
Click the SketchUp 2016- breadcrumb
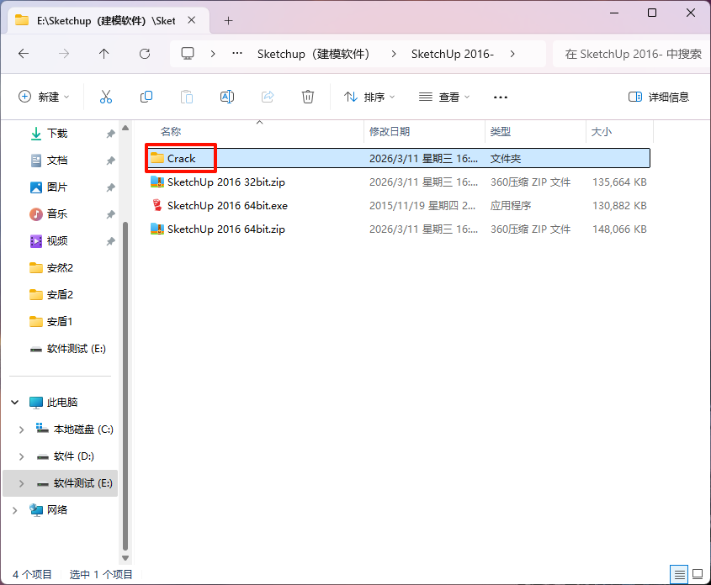pyautogui.click(x=453, y=54)
